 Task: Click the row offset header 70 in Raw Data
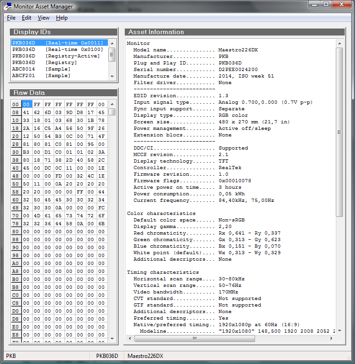15,216
